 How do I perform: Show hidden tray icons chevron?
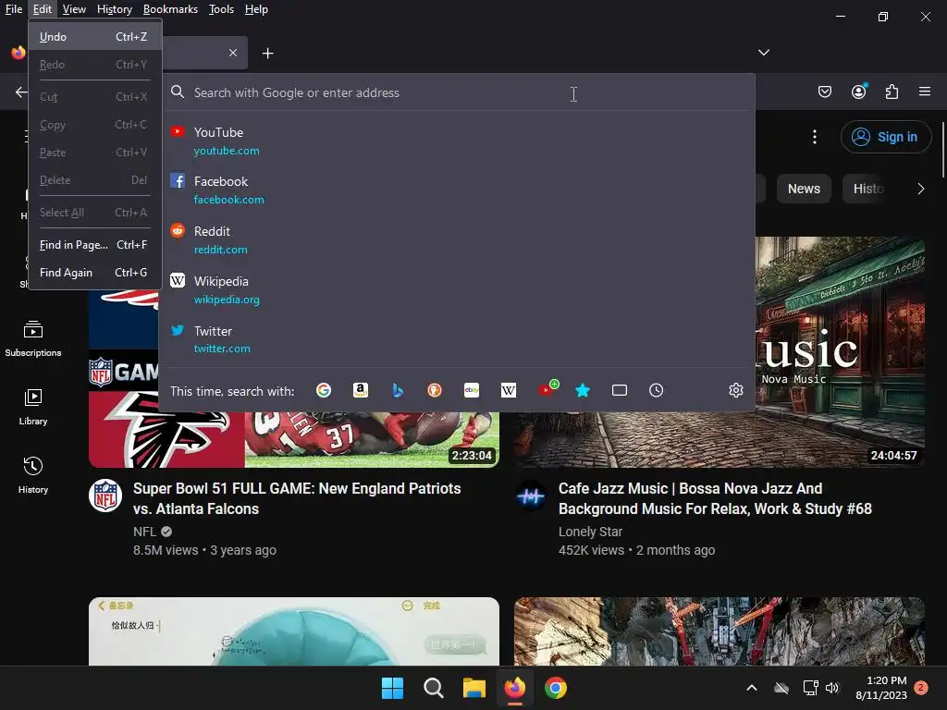click(752, 688)
